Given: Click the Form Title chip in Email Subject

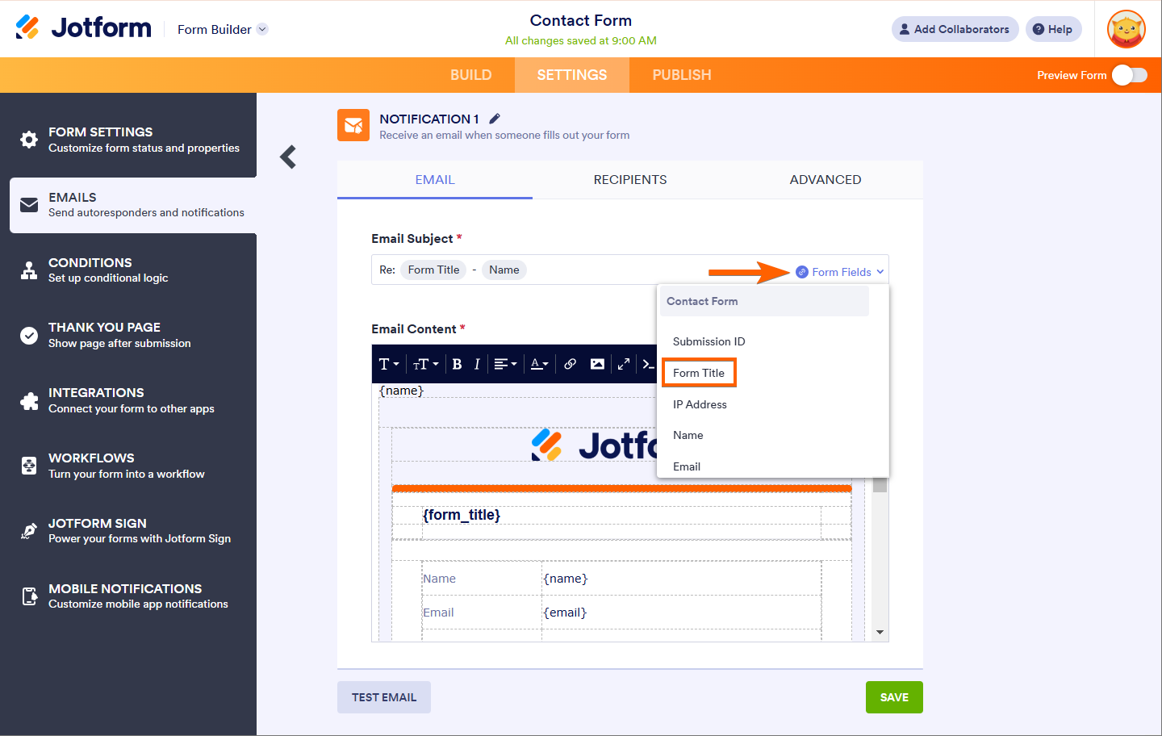Looking at the screenshot, I should (x=433, y=270).
